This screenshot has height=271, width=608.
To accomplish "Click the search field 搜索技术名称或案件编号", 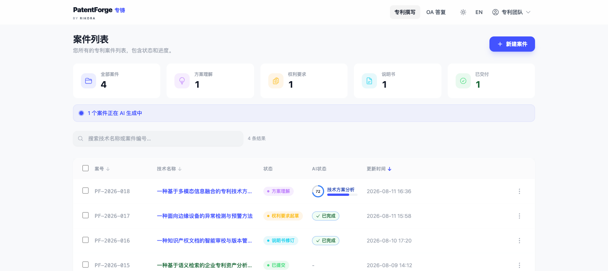I will tap(158, 139).
